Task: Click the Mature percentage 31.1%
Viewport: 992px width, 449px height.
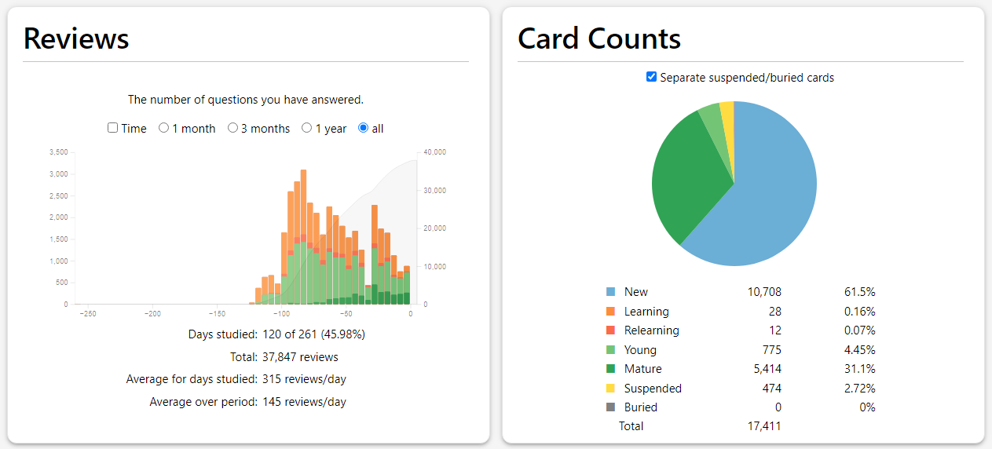Action: pyautogui.click(x=860, y=369)
